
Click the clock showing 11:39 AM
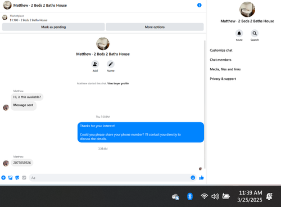(251, 193)
